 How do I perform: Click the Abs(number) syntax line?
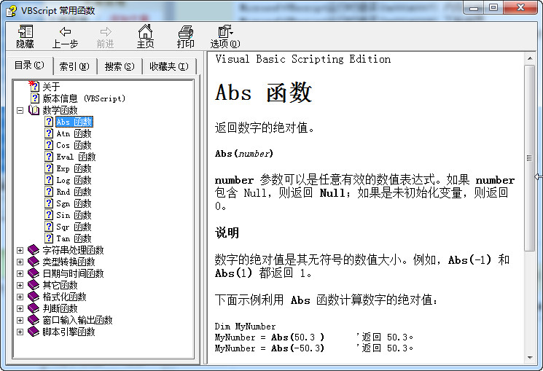tap(243, 154)
